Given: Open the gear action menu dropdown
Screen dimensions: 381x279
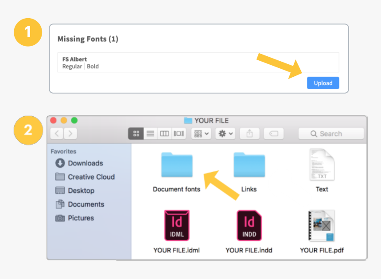Looking at the screenshot, I should 225,134.
